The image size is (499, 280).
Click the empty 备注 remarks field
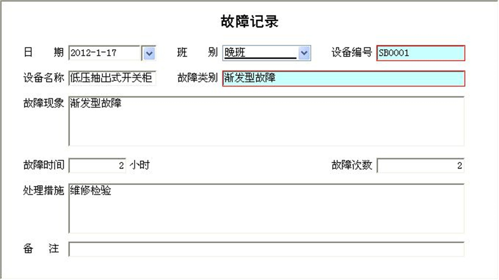click(x=265, y=249)
